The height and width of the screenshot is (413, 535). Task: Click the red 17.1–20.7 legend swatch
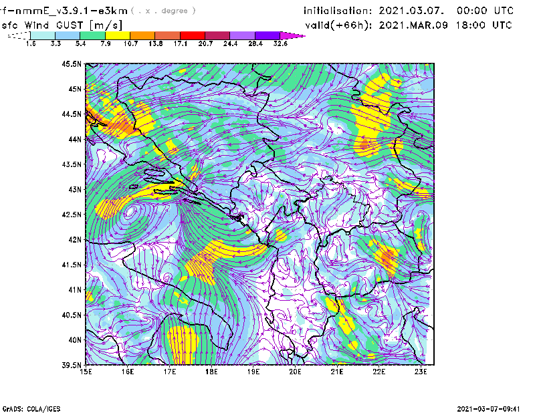(193, 35)
